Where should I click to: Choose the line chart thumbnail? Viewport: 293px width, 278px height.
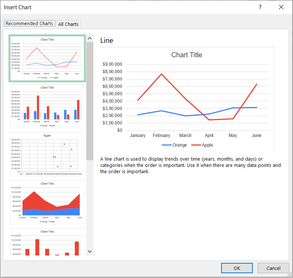tap(47, 58)
